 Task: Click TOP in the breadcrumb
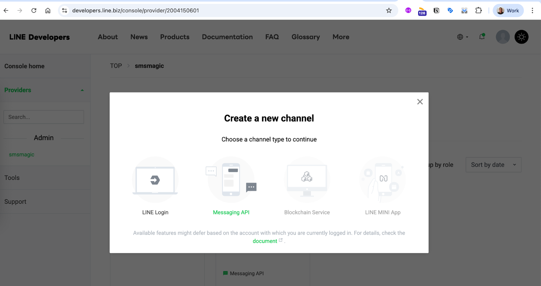pyautogui.click(x=116, y=66)
